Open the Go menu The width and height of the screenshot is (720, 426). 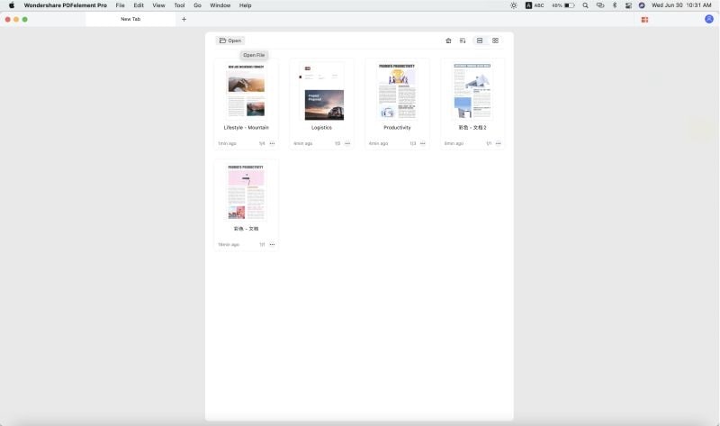click(197, 5)
